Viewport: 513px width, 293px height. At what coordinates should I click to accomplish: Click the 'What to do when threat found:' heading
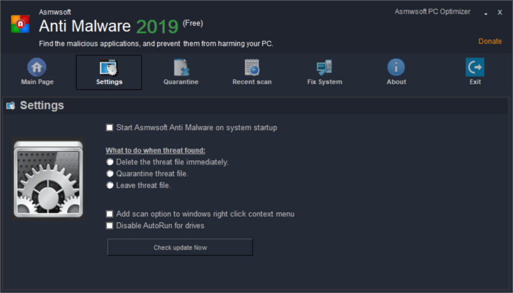coord(155,150)
